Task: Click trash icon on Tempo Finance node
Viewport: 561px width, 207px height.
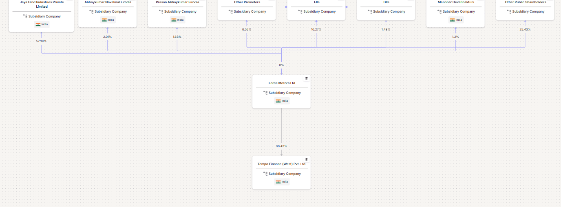Action: click(306, 159)
